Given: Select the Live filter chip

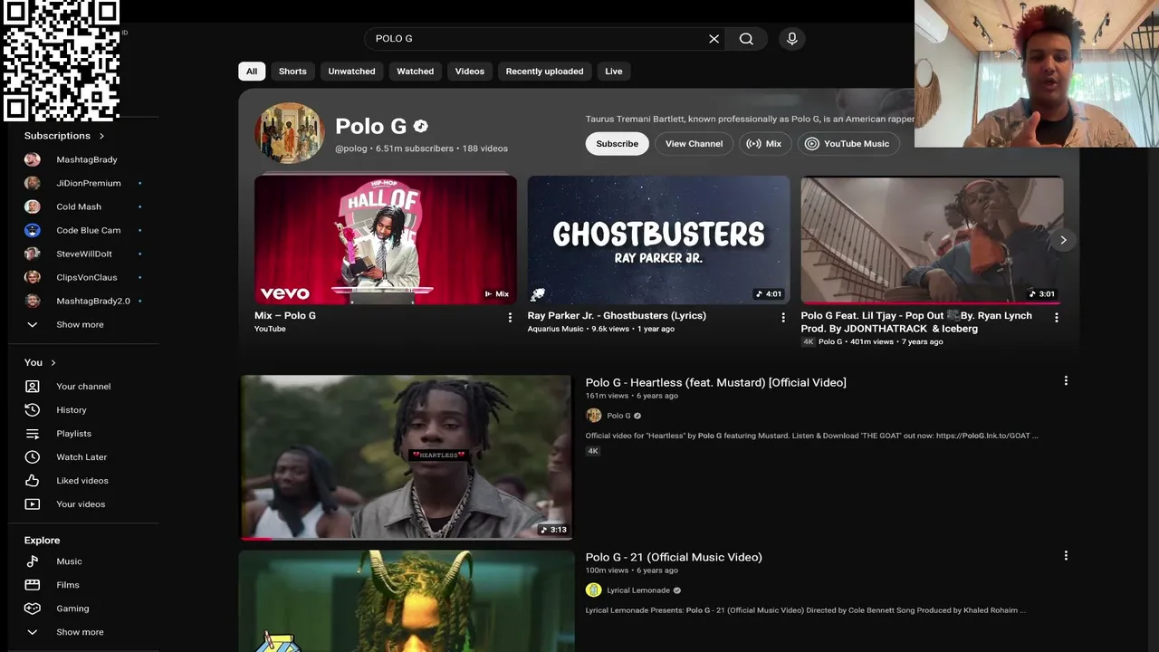Looking at the screenshot, I should [x=614, y=72].
